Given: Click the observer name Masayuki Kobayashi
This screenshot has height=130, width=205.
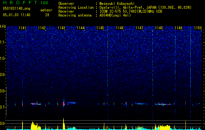Looking at the screenshot, I should (x=117, y=4).
